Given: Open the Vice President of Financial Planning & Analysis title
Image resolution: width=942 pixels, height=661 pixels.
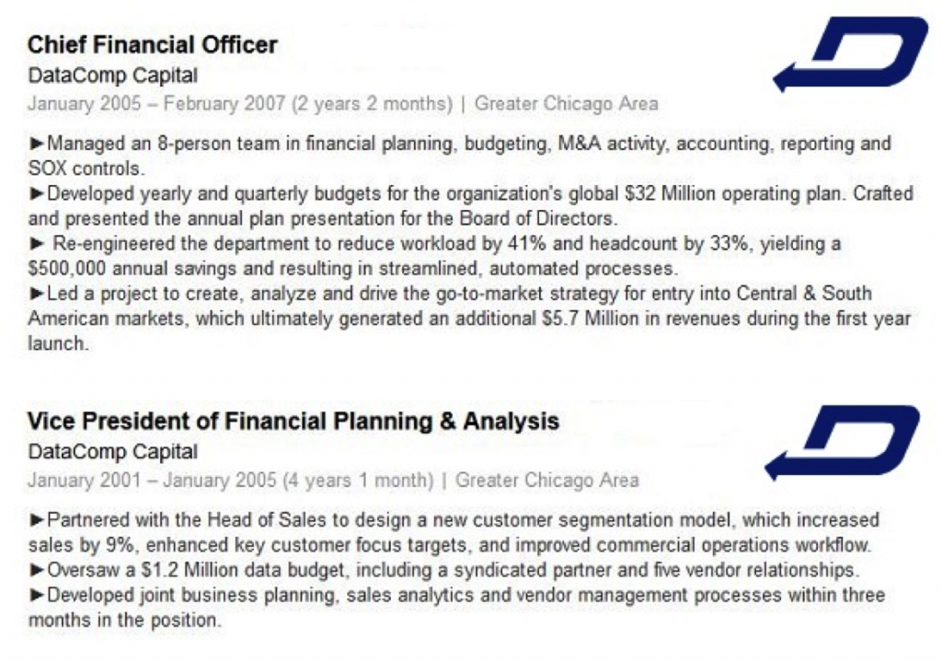Looking at the screenshot, I should tap(293, 422).
